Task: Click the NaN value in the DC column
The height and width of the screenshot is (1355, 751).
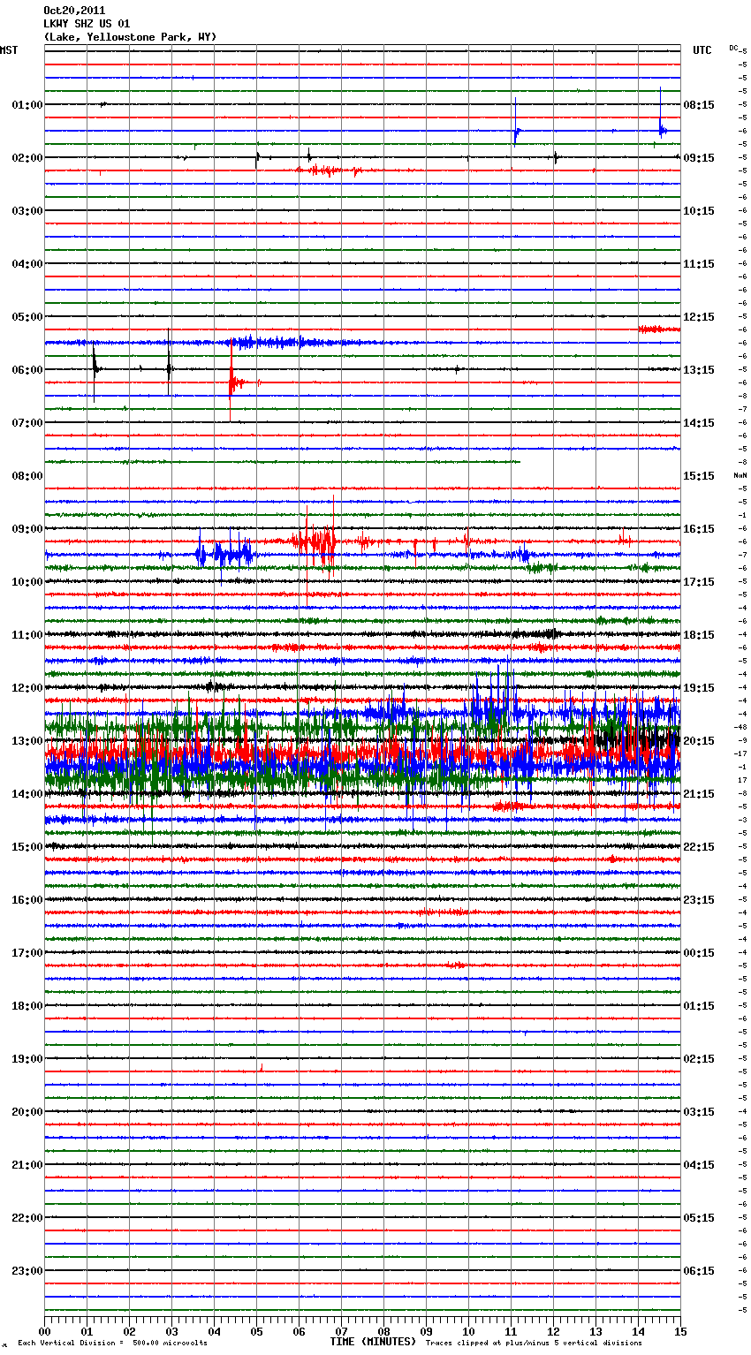Action: [x=740, y=475]
